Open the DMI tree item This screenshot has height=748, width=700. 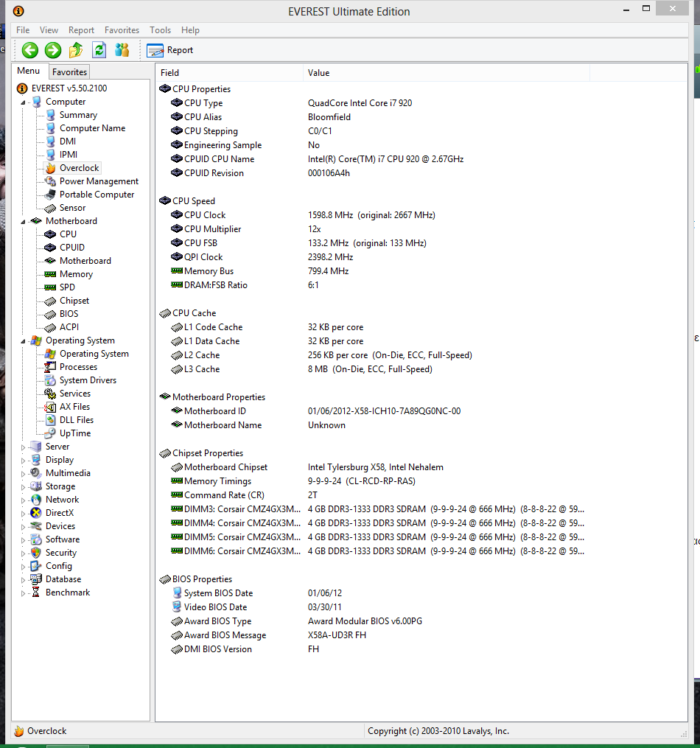tap(68, 141)
